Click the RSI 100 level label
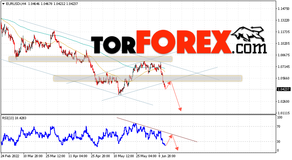Viewport: 292px width, 160px height. pos(280,117)
